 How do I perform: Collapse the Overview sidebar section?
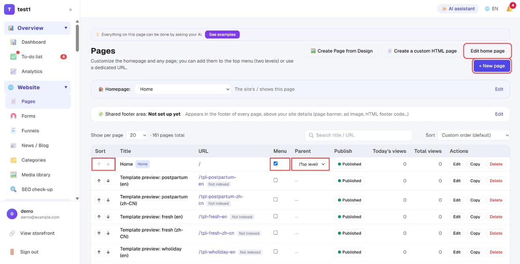(x=66, y=28)
